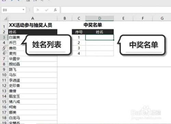The height and width of the screenshot is (124, 171).
Task: Click the 序号 cell with value 1
Action: (x=79, y=37)
